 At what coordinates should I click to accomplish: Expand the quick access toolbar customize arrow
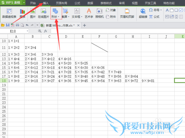[x=37, y=25]
